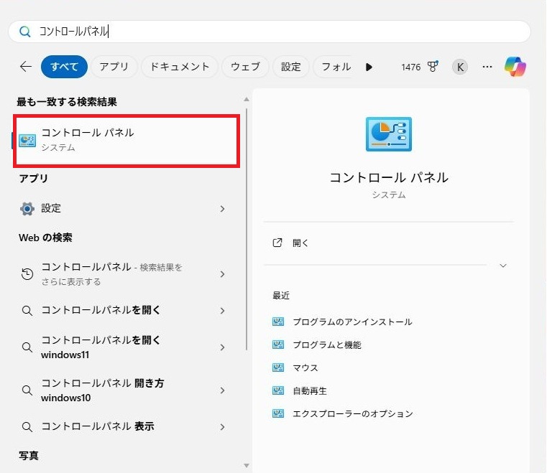Image resolution: width=547 pixels, height=473 pixels.
Task: Open the Copilot icon
Action: click(x=515, y=67)
